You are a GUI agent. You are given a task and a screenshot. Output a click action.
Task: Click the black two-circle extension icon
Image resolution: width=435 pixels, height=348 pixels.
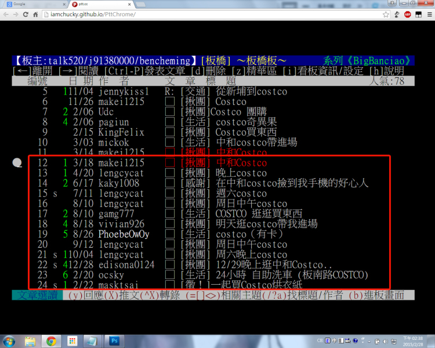coord(418,14)
